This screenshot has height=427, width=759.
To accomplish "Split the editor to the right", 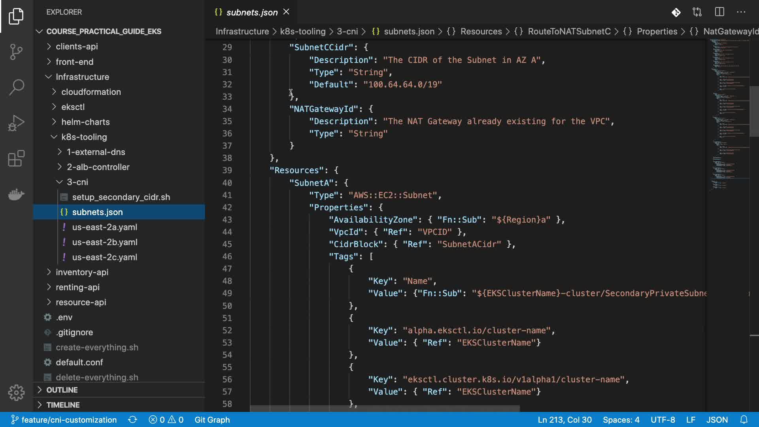I will point(719,12).
